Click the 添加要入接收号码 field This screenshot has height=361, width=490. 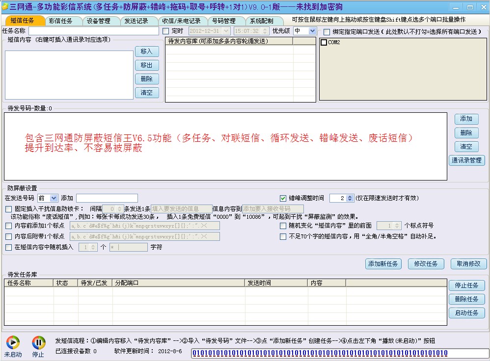pos(273,209)
